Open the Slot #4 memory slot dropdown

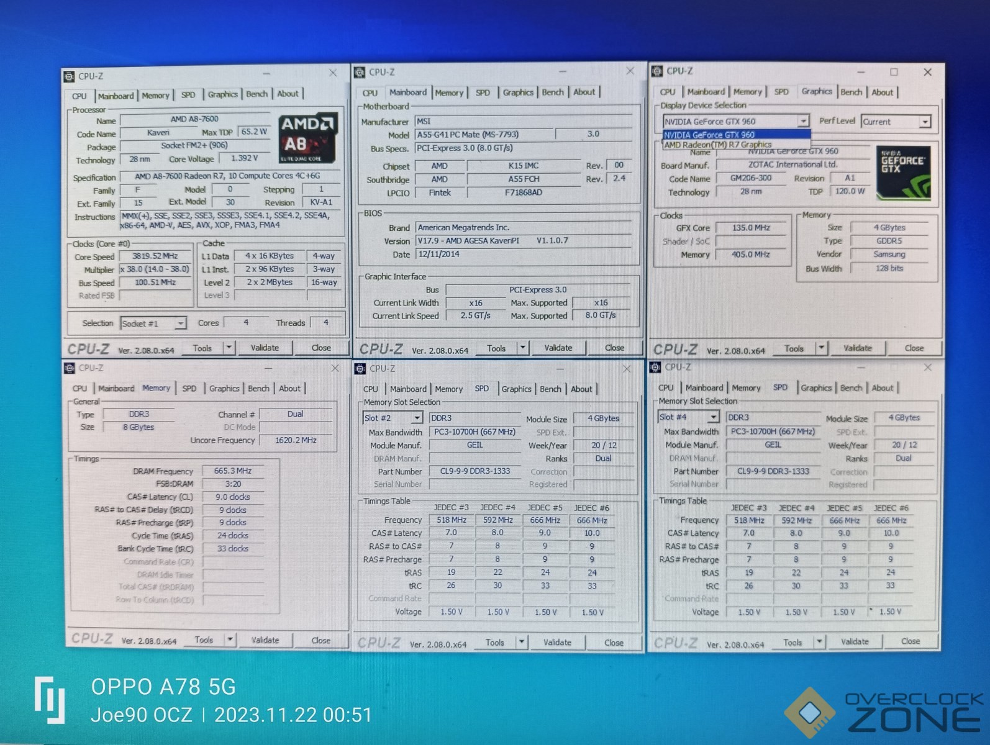coord(713,417)
